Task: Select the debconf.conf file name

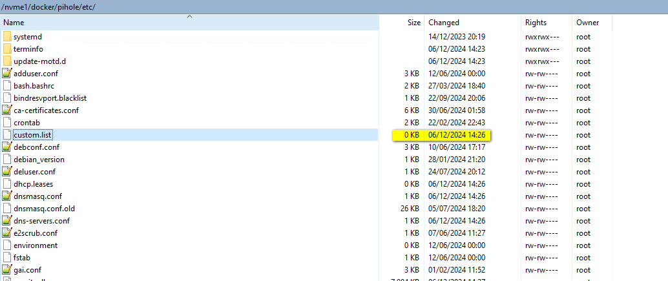Action: [x=37, y=147]
